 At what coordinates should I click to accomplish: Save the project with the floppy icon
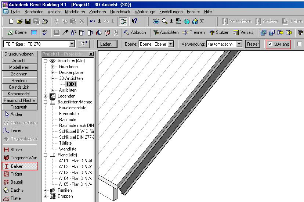pyautogui.click(x=28, y=21)
